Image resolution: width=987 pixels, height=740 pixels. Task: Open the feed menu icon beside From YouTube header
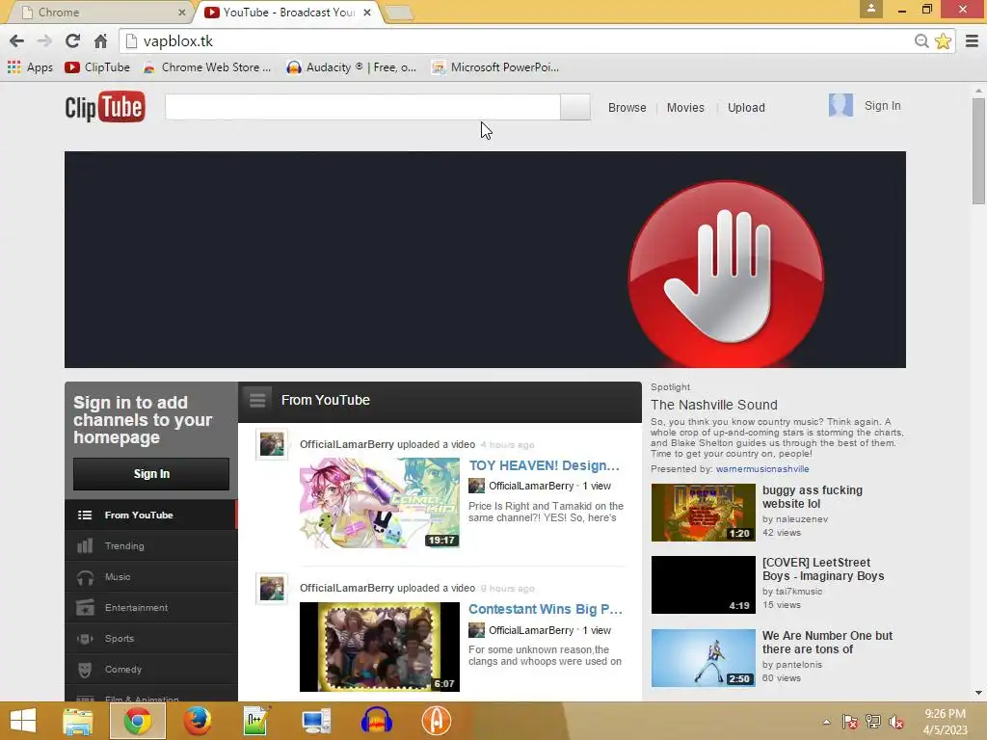coord(256,400)
